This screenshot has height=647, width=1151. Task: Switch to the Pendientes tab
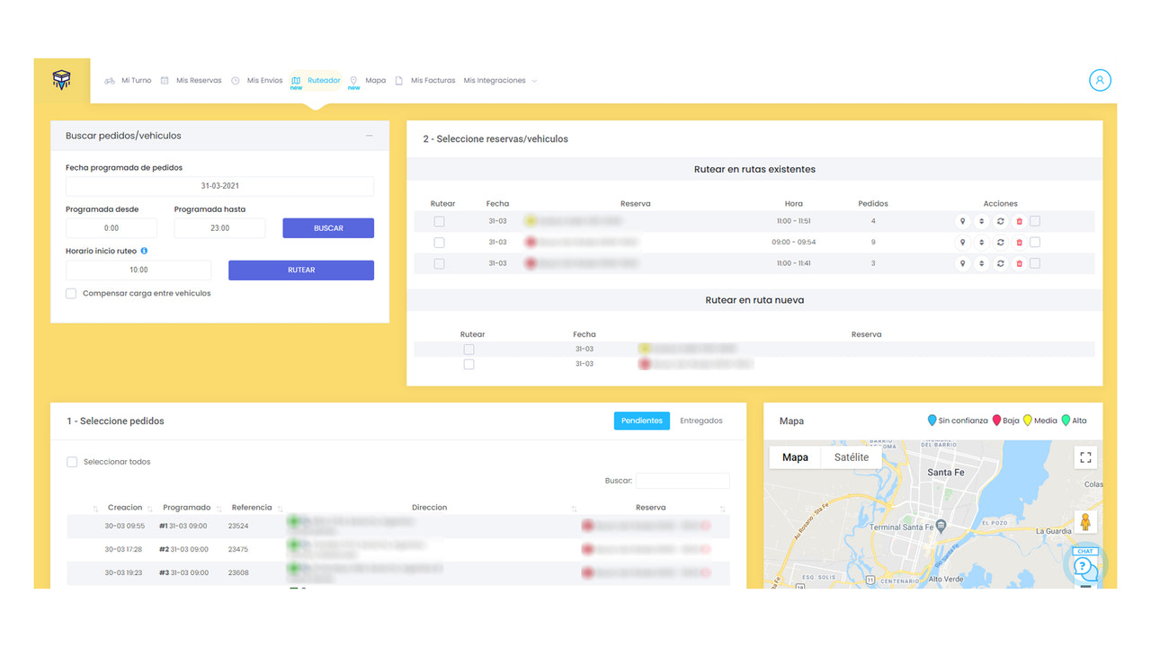[642, 421]
